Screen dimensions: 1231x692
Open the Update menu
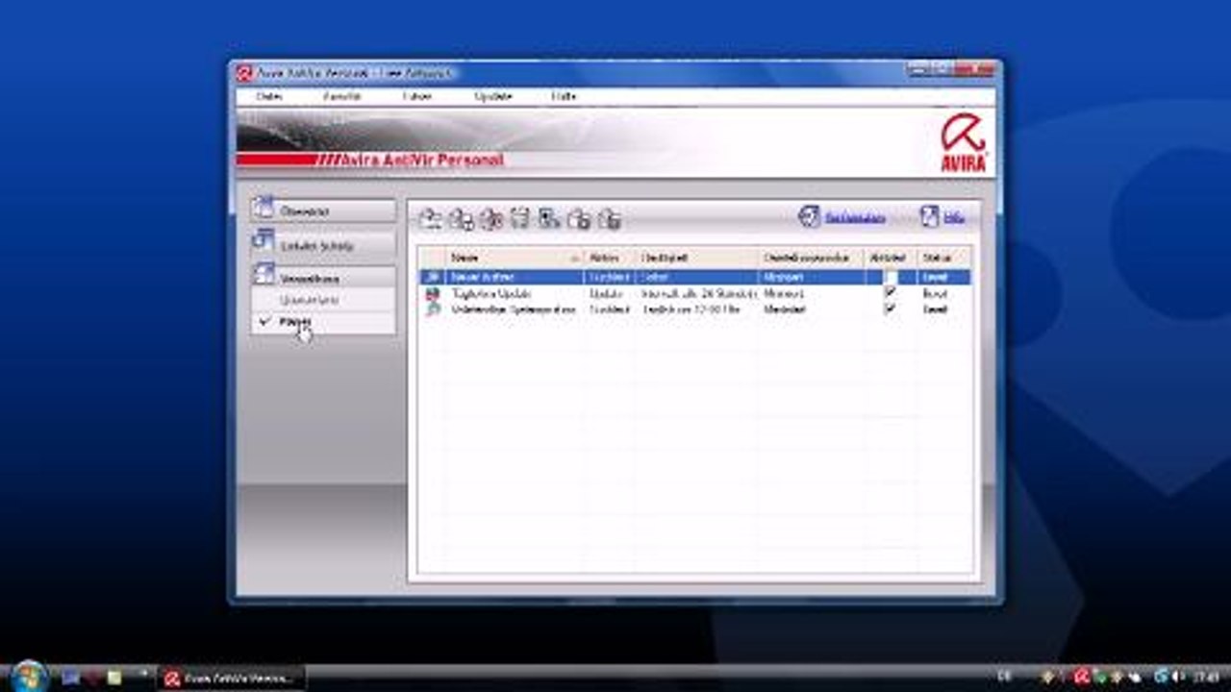point(493,96)
